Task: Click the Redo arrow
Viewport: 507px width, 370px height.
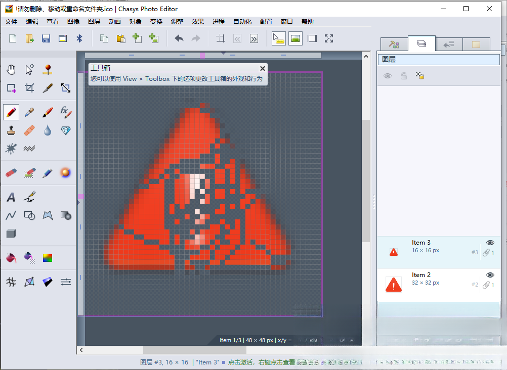Action: pyautogui.click(x=196, y=38)
